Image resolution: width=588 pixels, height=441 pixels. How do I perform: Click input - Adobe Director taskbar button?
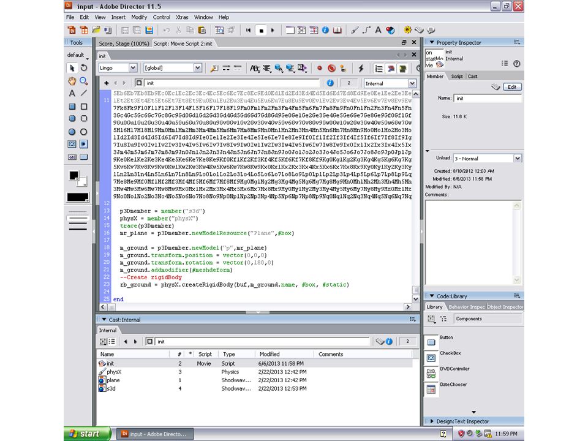154,434
